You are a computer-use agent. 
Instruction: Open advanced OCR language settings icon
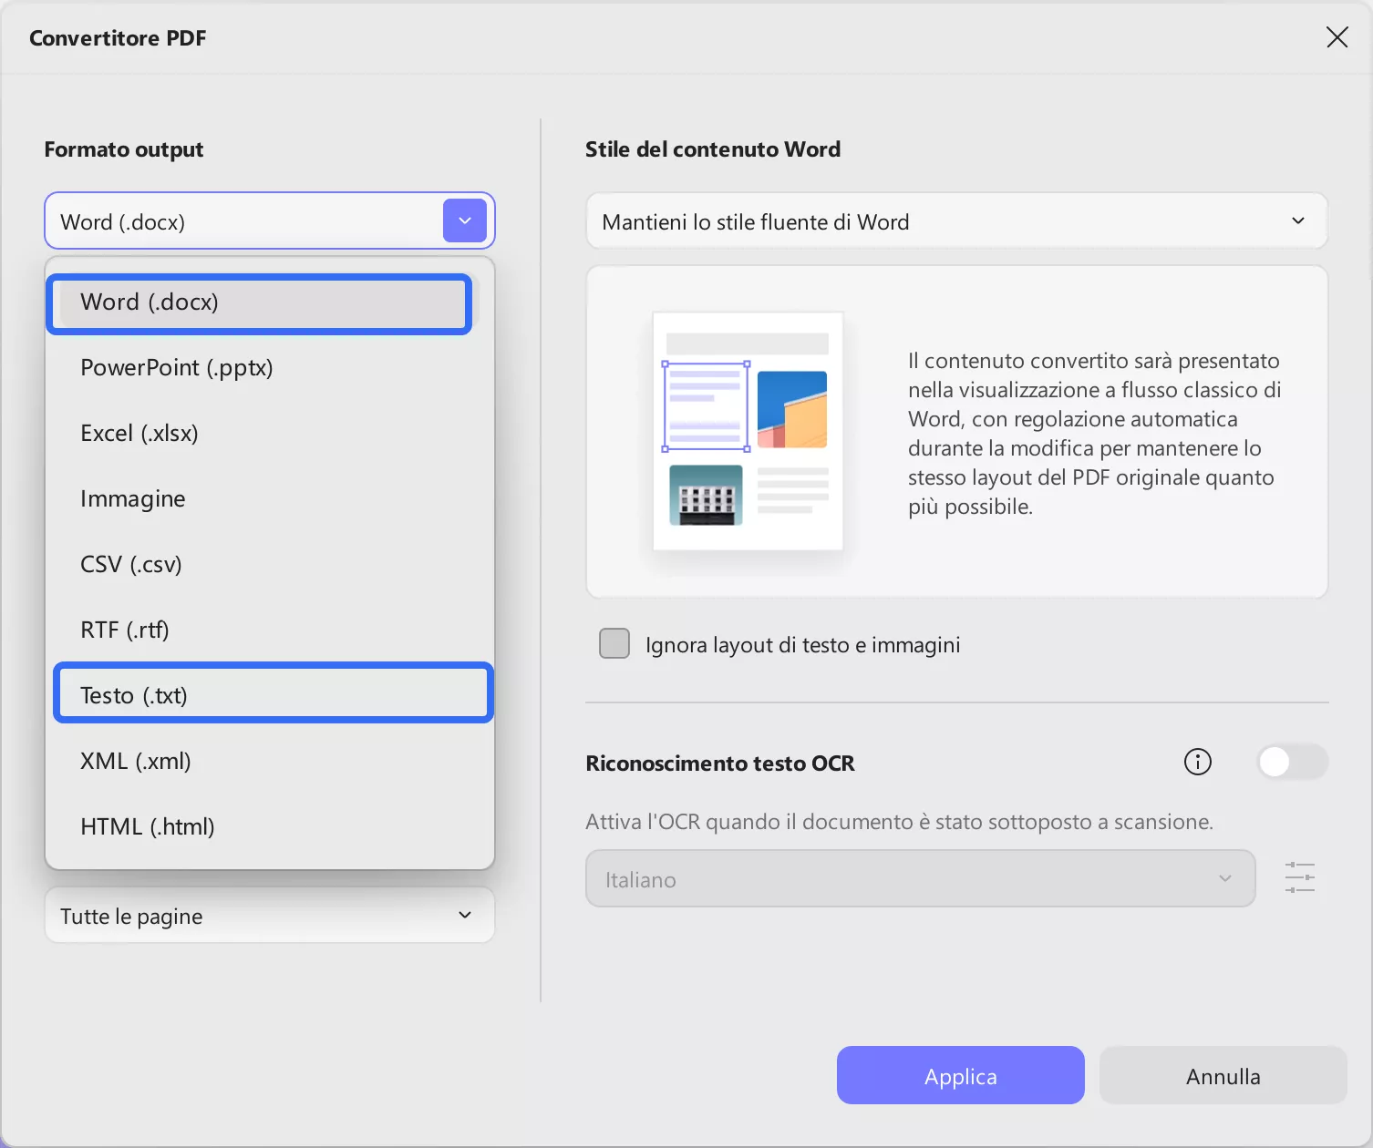tap(1299, 877)
